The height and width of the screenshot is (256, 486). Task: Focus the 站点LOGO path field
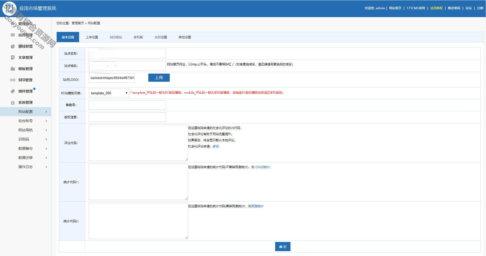click(x=112, y=78)
